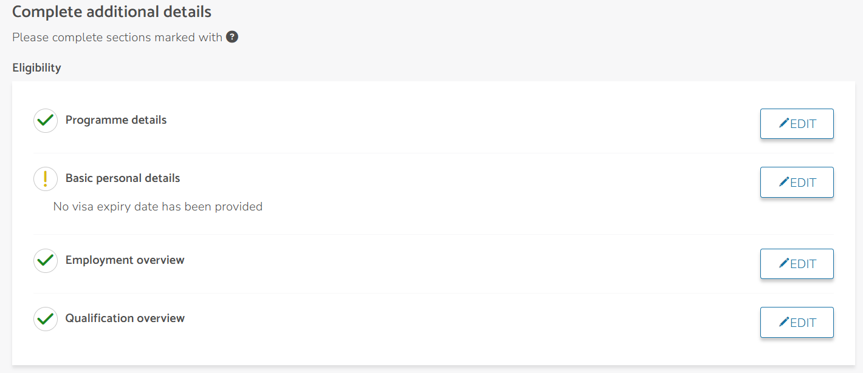
Task: Click the 'No visa expiry date' warning message
Action: coord(158,207)
